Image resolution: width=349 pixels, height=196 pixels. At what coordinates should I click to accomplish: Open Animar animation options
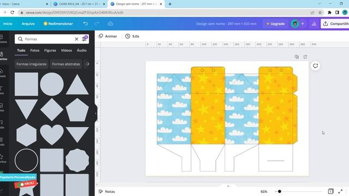(108, 36)
